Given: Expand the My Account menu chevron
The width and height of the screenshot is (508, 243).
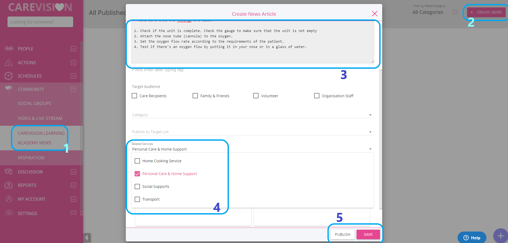Looking at the screenshot, I should 73,199.
